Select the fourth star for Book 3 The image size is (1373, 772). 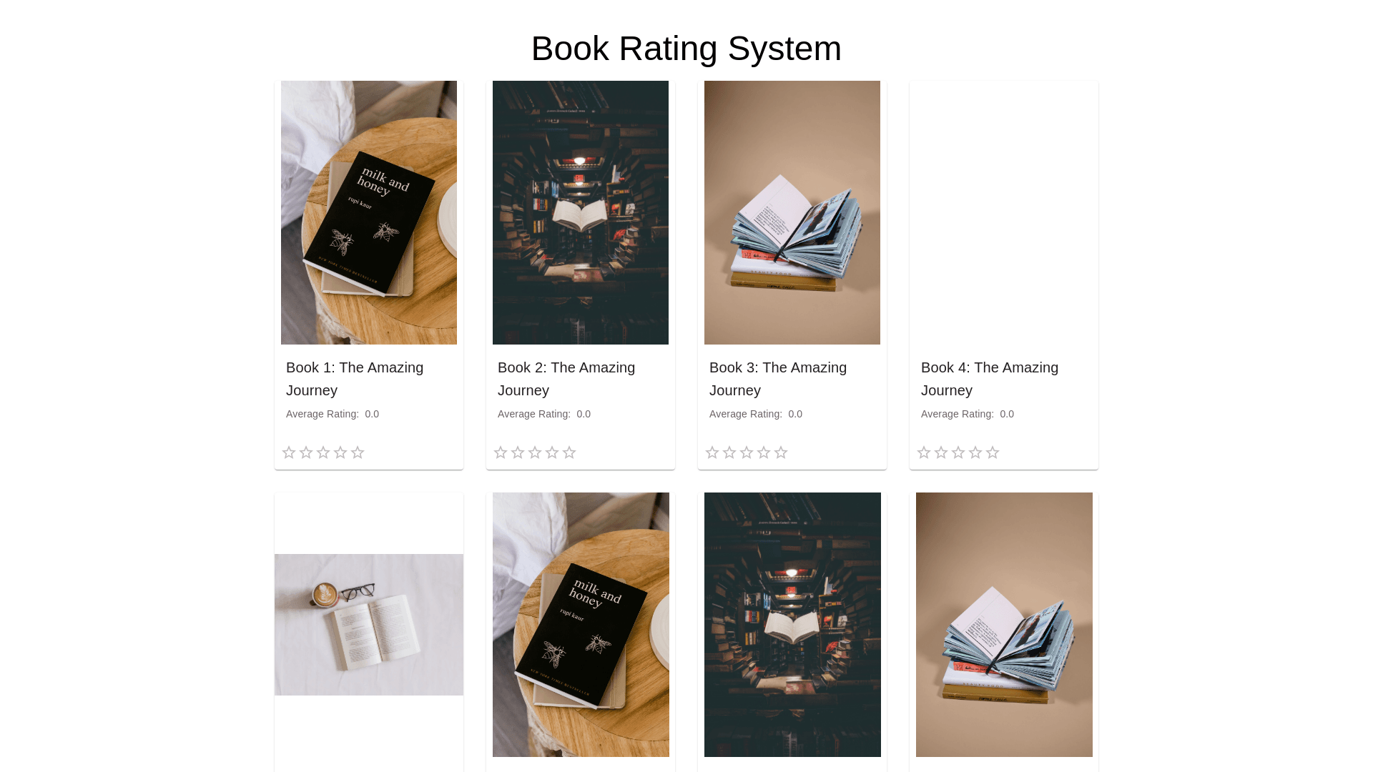764,452
